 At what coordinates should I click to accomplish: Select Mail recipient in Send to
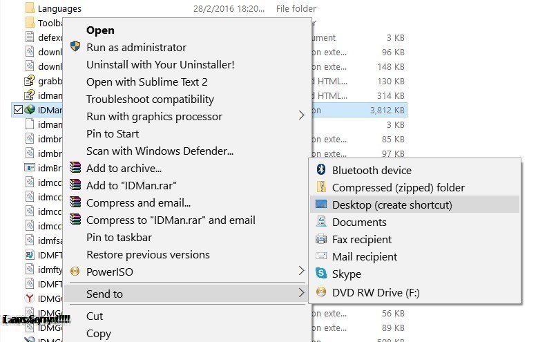364,256
